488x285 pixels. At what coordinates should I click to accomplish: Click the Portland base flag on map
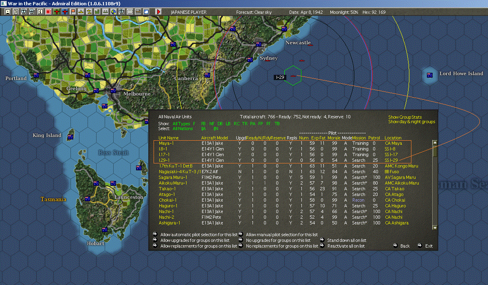[36, 75]
